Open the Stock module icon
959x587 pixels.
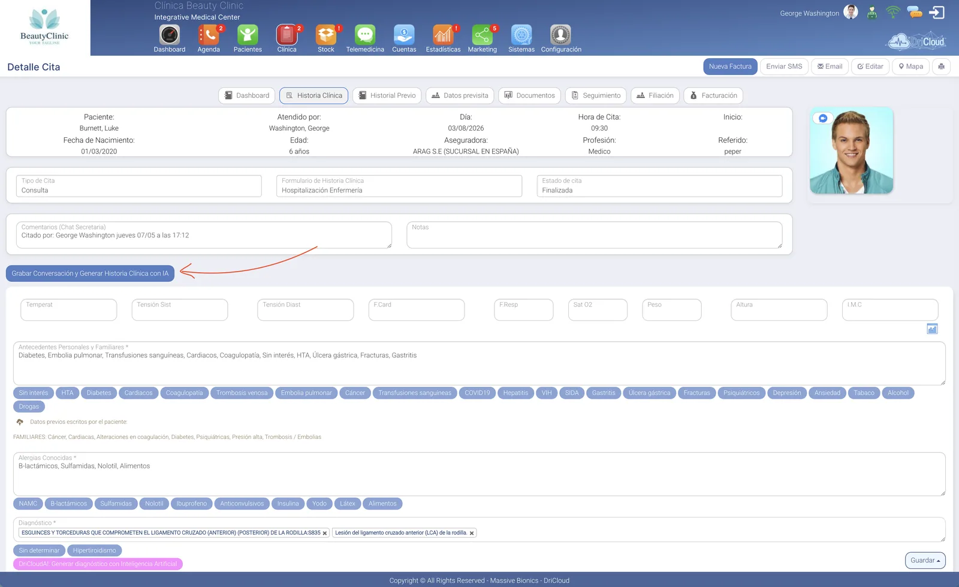[326, 35]
